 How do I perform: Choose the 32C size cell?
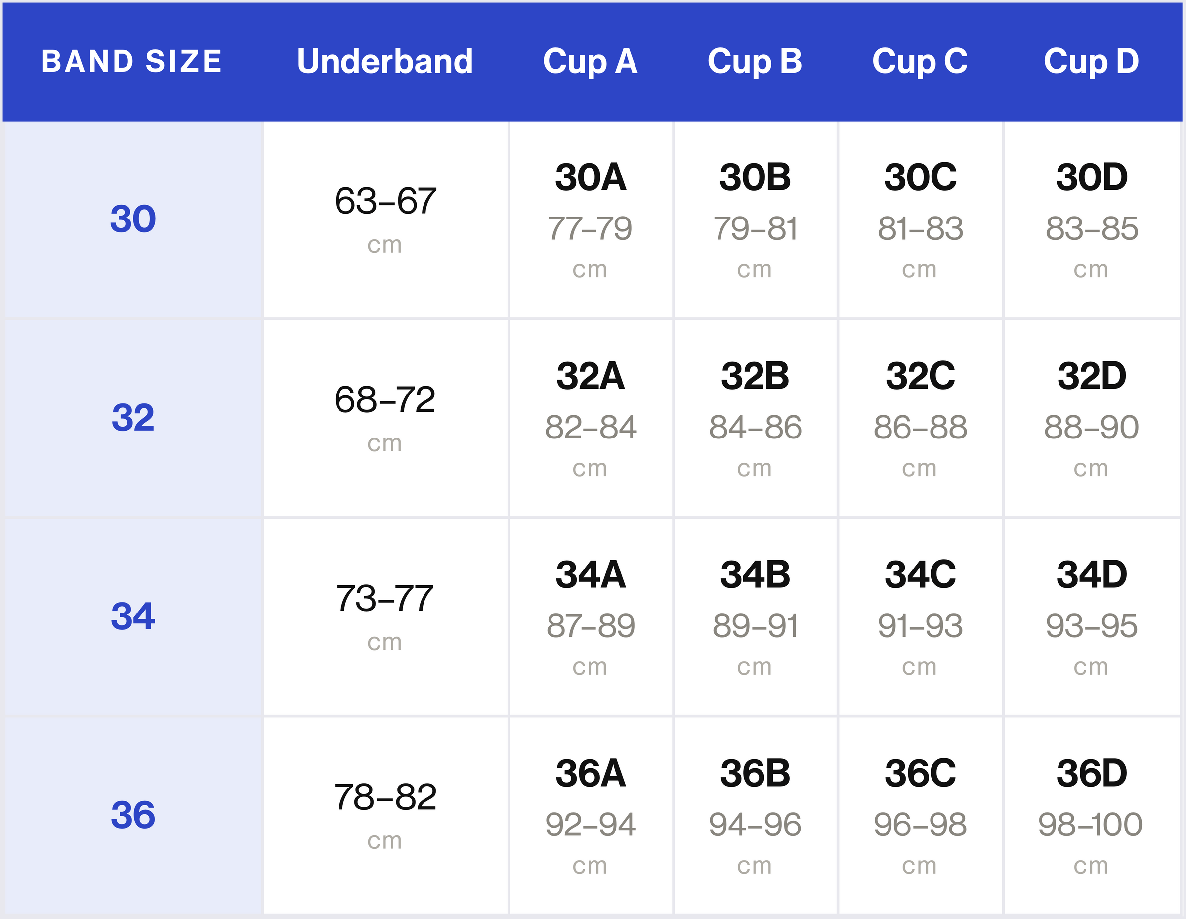921,418
